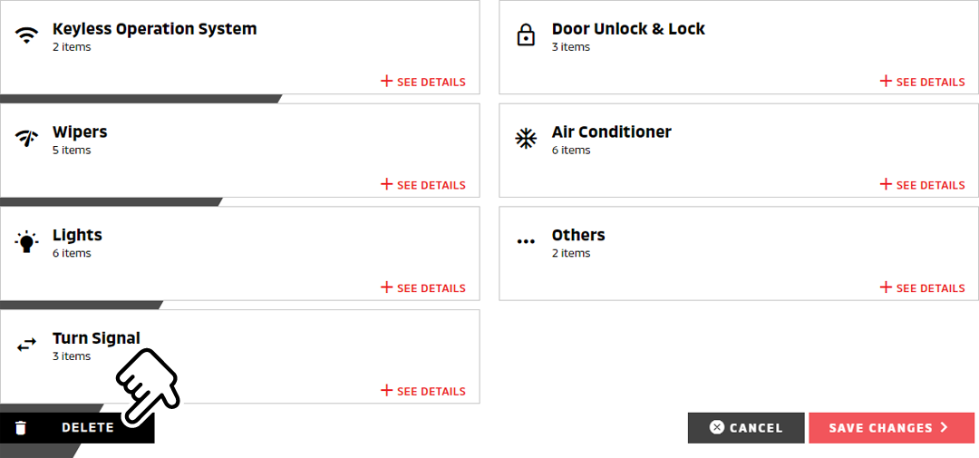Click the Air Conditioner snowflake icon
This screenshot has height=458, width=979.
(x=526, y=138)
